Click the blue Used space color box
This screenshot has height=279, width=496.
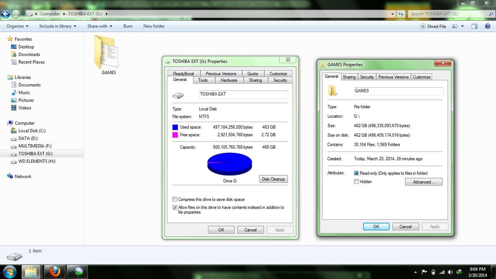pos(175,127)
